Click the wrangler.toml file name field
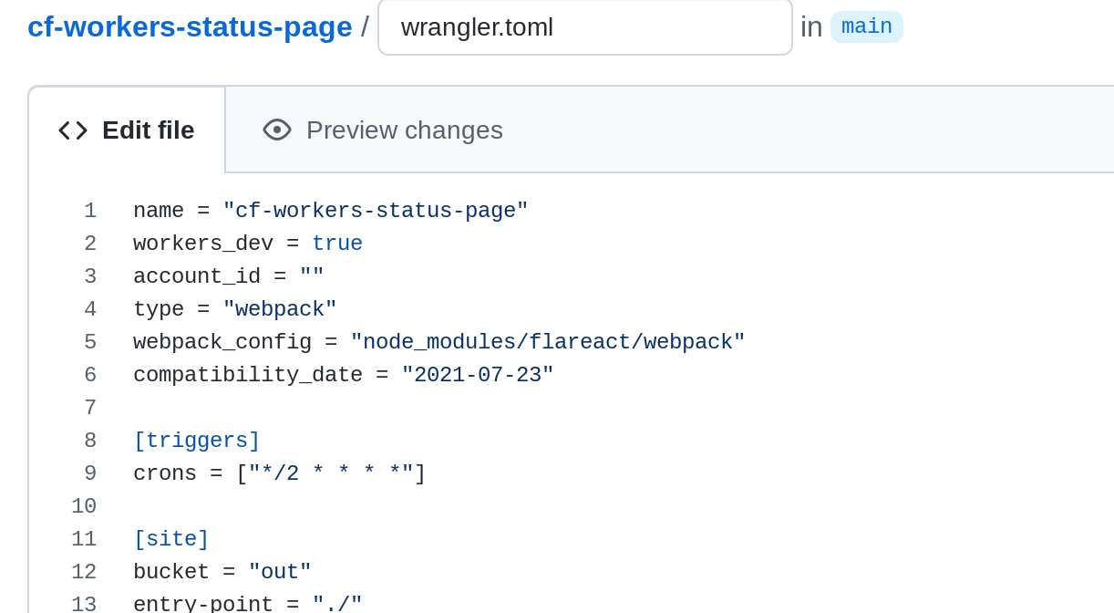1114x613 pixels. (585, 27)
